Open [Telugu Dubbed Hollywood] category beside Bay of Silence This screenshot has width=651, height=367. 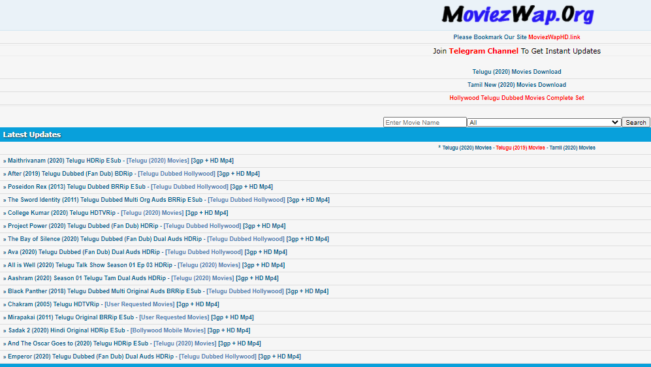[x=246, y=239]
